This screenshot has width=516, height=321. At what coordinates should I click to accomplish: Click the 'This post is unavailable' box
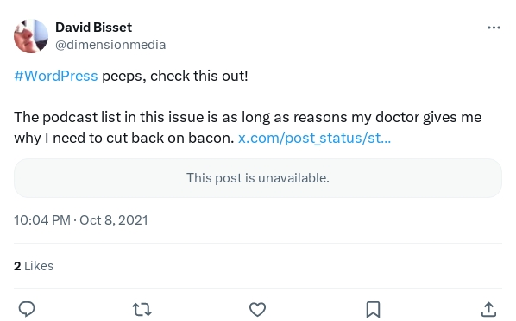tap(258, 178)
